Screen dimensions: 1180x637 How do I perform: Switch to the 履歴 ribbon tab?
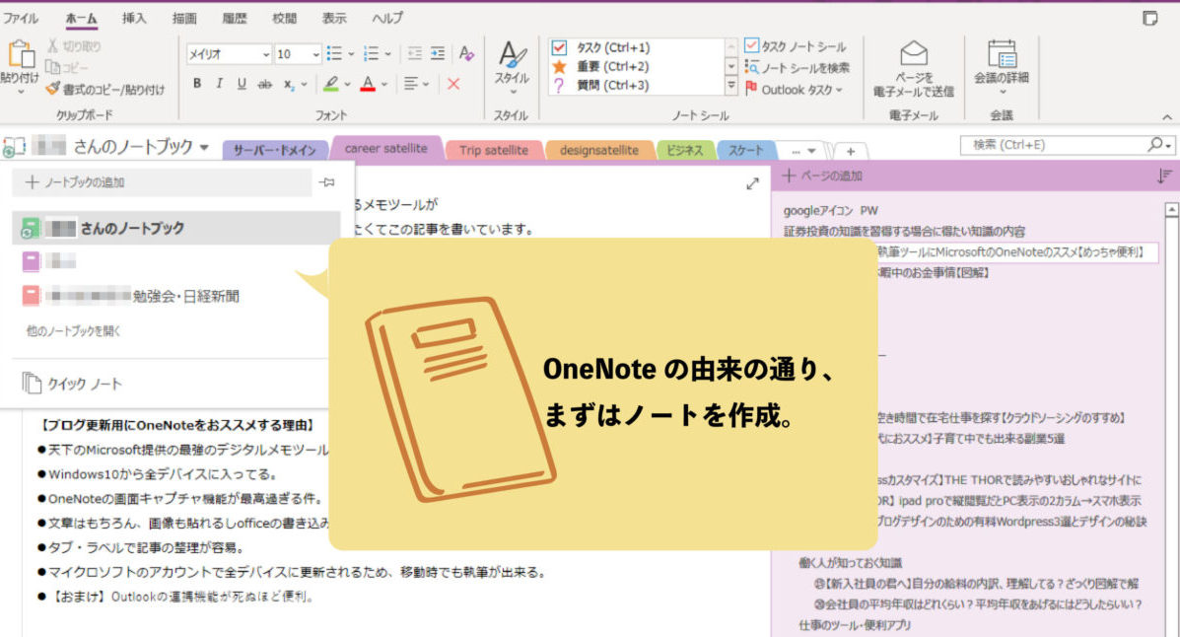pos(234,18)
